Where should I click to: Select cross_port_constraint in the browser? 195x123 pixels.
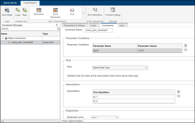pos(22,42)
